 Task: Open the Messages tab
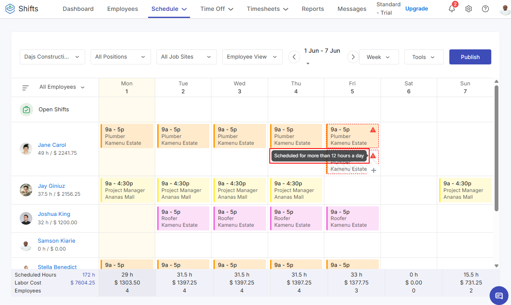[x=352, y=9]
